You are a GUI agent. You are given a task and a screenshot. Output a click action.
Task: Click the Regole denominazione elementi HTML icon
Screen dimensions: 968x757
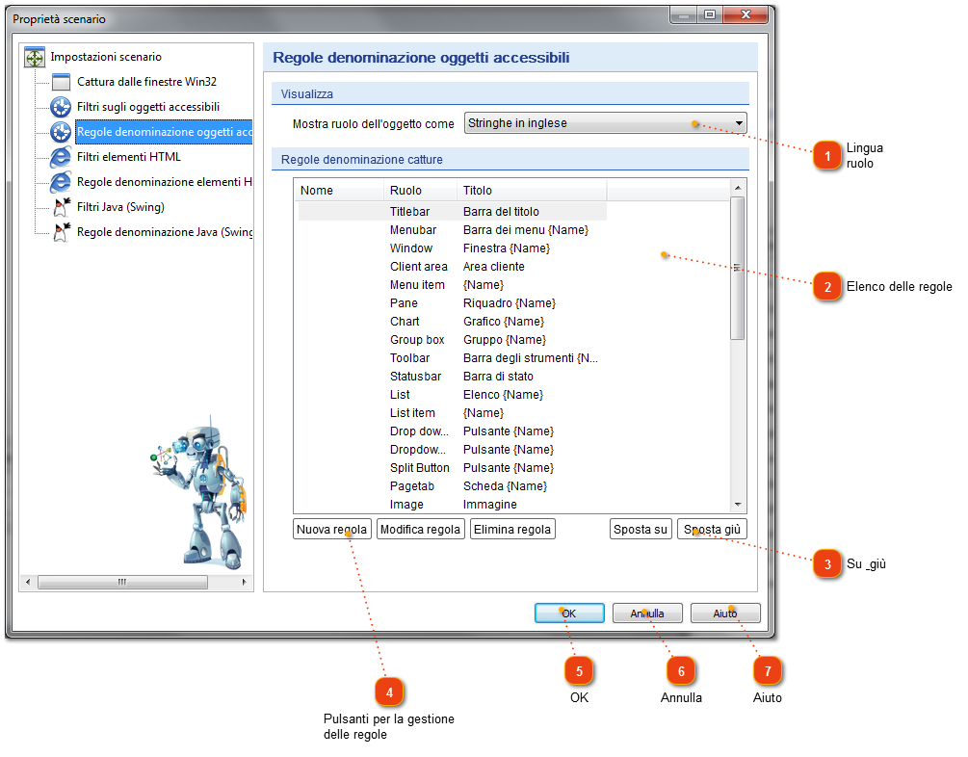(x=61, y=182)
